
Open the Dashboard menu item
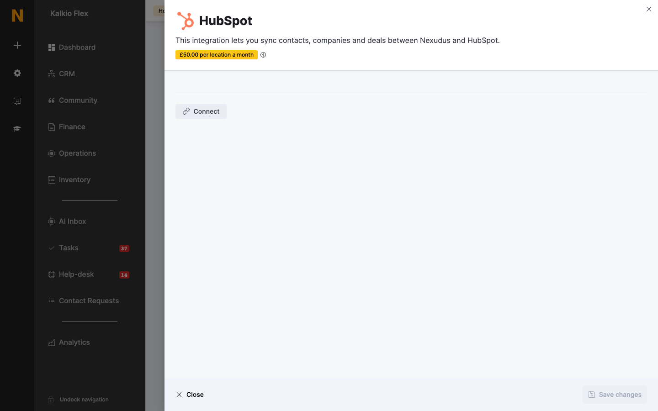click(72, 47)
